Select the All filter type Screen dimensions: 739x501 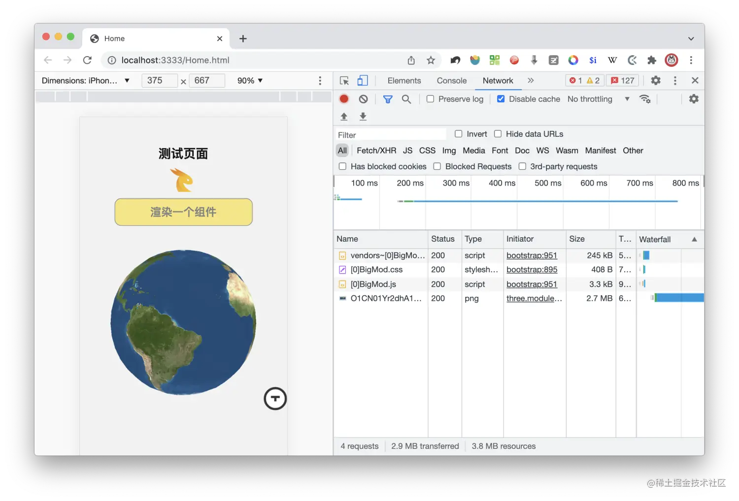342,151
